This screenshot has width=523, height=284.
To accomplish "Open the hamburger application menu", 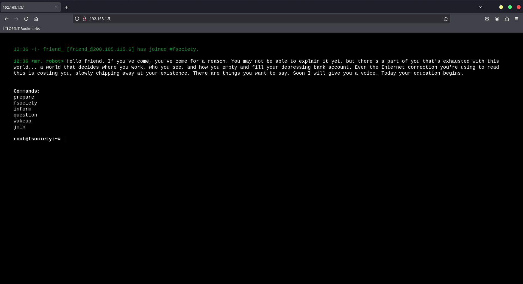I will [516, 19].
